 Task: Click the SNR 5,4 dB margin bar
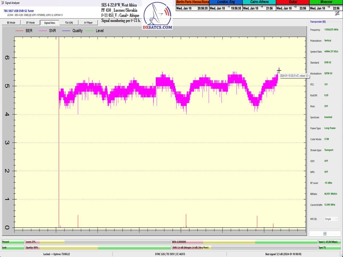pos(244,248)
